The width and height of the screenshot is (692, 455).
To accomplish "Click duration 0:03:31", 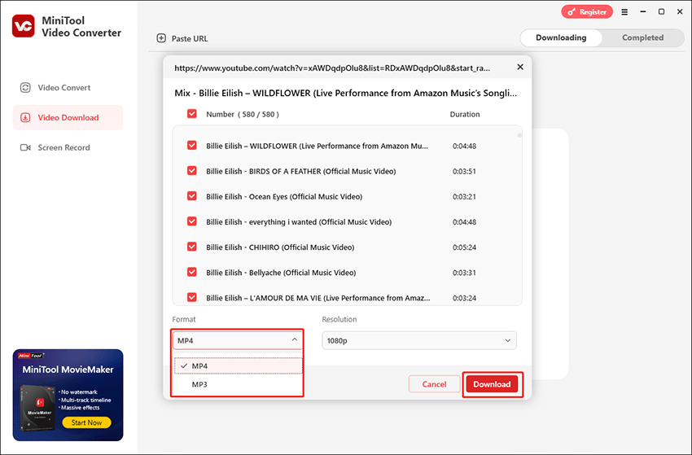I will (464, 273).
